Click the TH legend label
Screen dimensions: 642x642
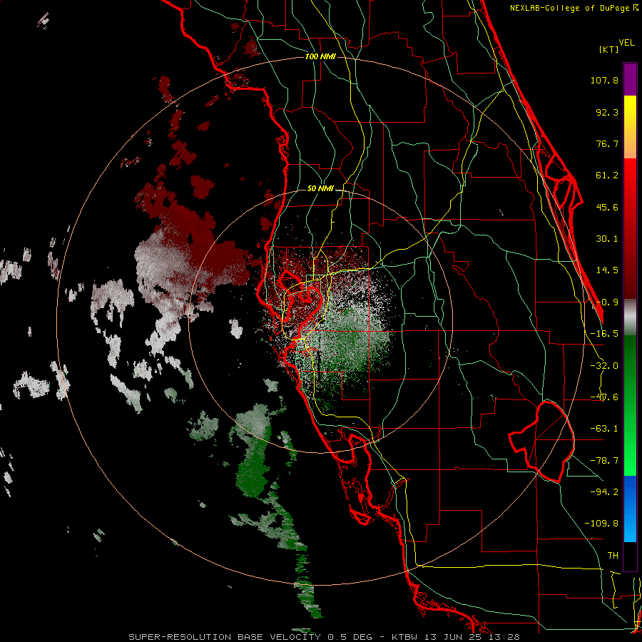click(x=613, y=556)
